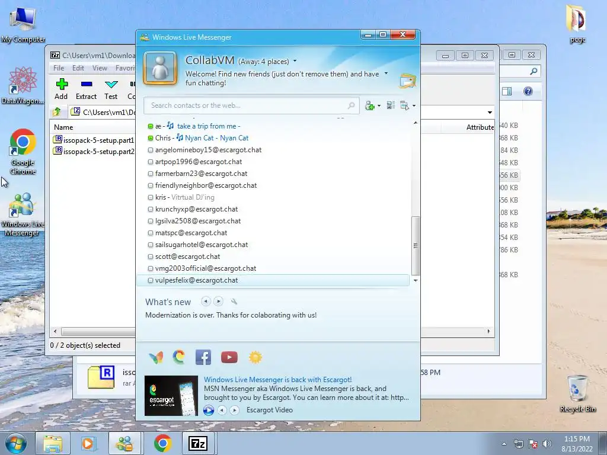This screenshot has width=607, height=455.
Task: Open Windows Live Messenger is back with Escargot link
Action: pyautogui.click(x=277, y=380)
